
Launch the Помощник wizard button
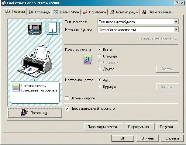pos(35,112)
